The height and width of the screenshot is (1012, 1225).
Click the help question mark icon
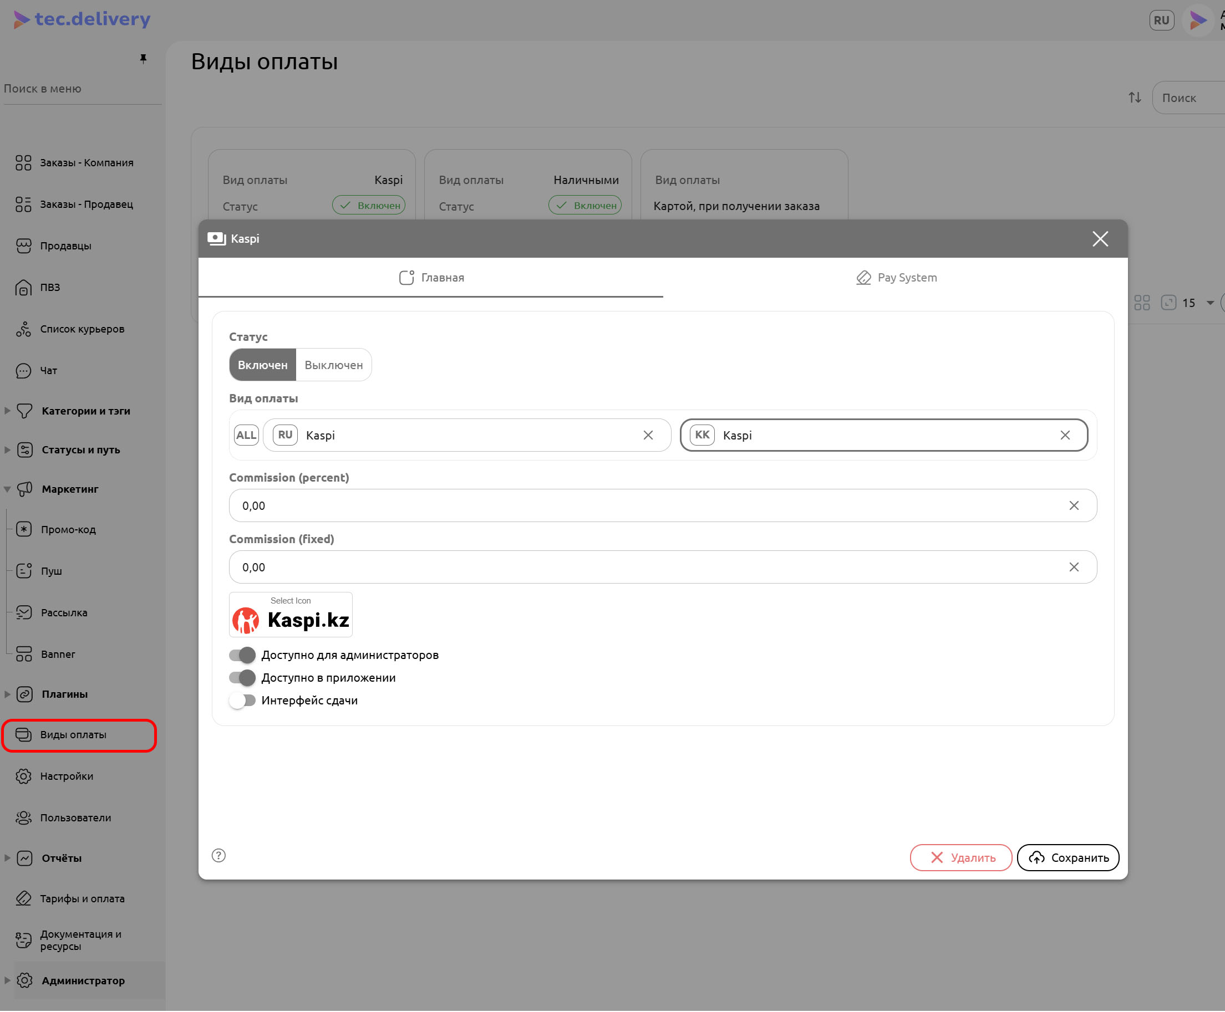218,856
